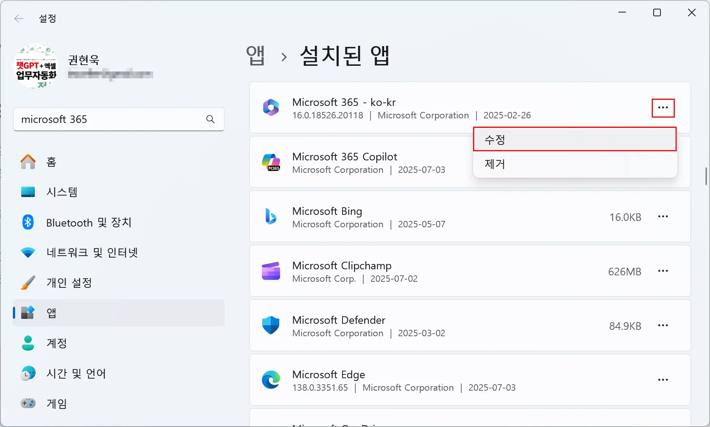This screenshot has width=710, height=427.
Task: Open 개인 설정 personalization
Action: coord(119,283)
